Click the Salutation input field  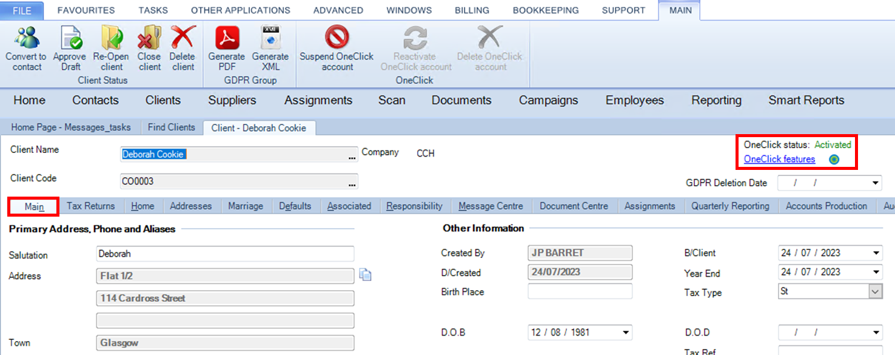[x=225, y=254]
